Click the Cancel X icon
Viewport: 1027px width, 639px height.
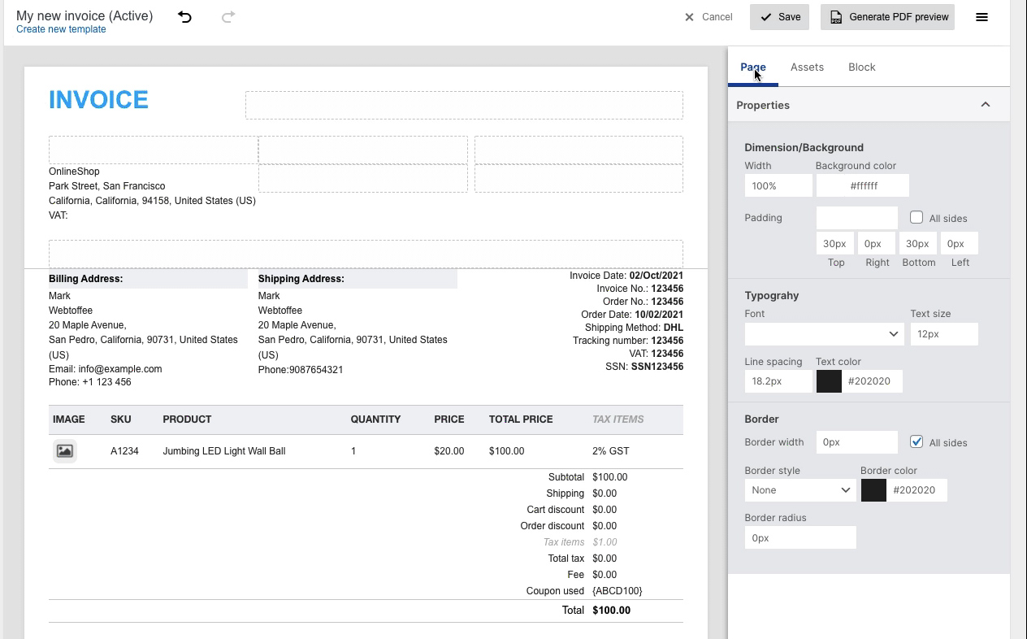[690, 17]
